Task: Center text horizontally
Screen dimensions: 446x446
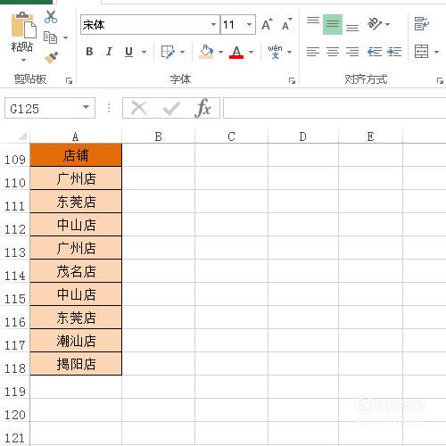Action: tap(333, 52)
